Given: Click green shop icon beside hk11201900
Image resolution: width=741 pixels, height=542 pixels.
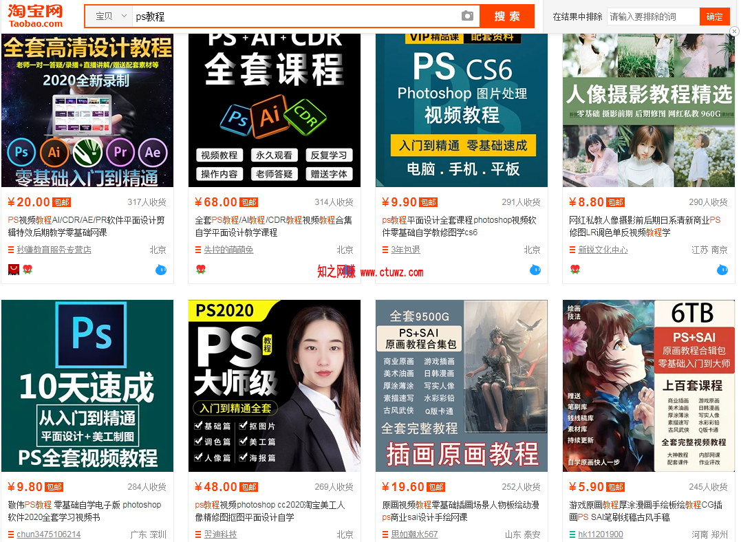Looking at the screenshot, I should (x=572, y=534).
